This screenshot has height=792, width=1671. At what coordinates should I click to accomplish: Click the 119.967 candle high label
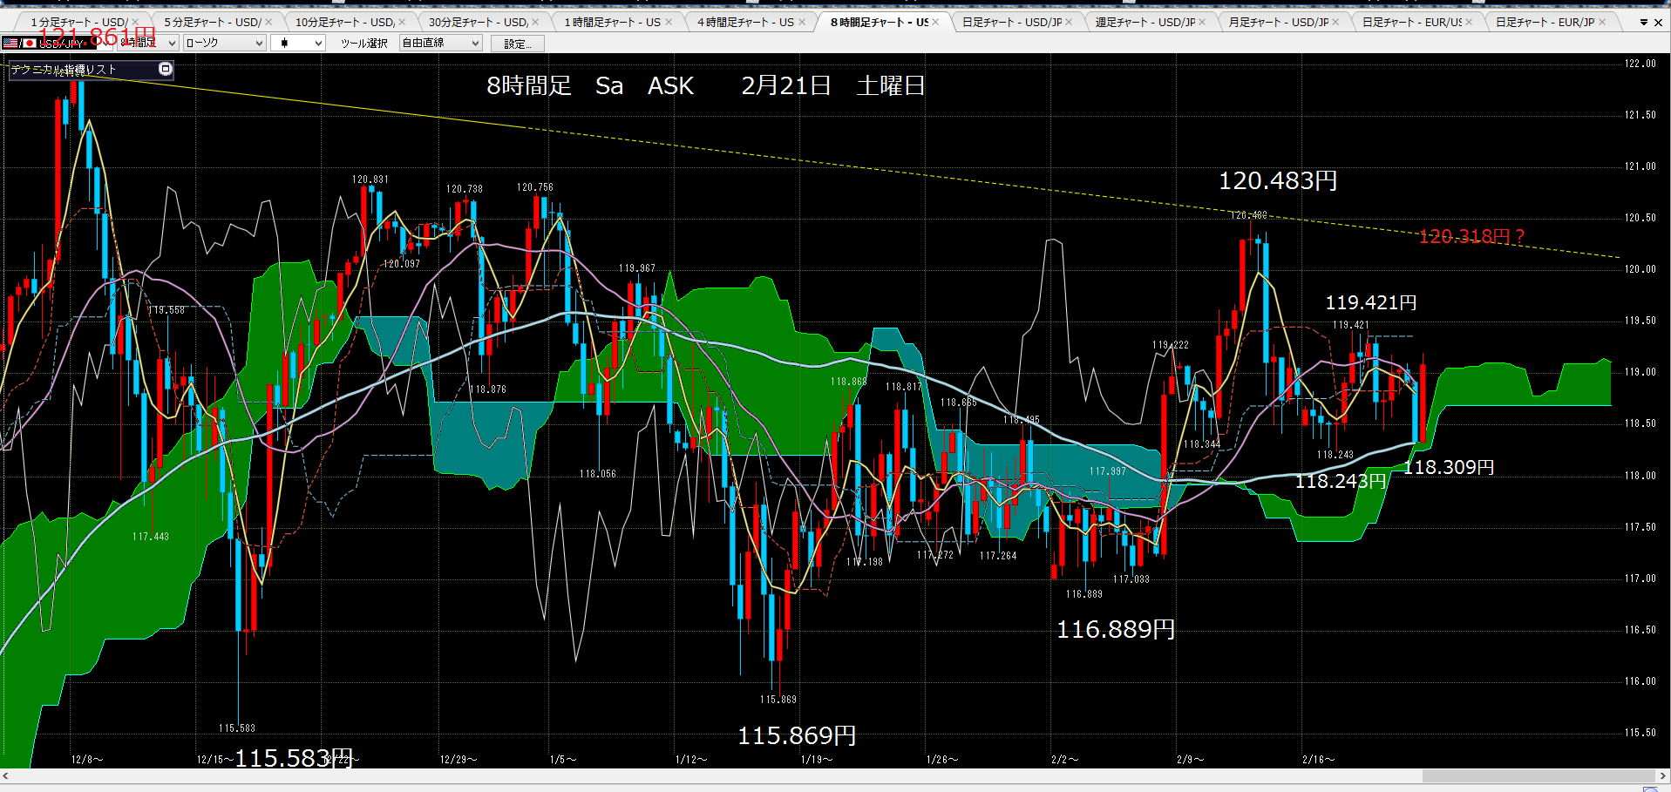point(637,268)
